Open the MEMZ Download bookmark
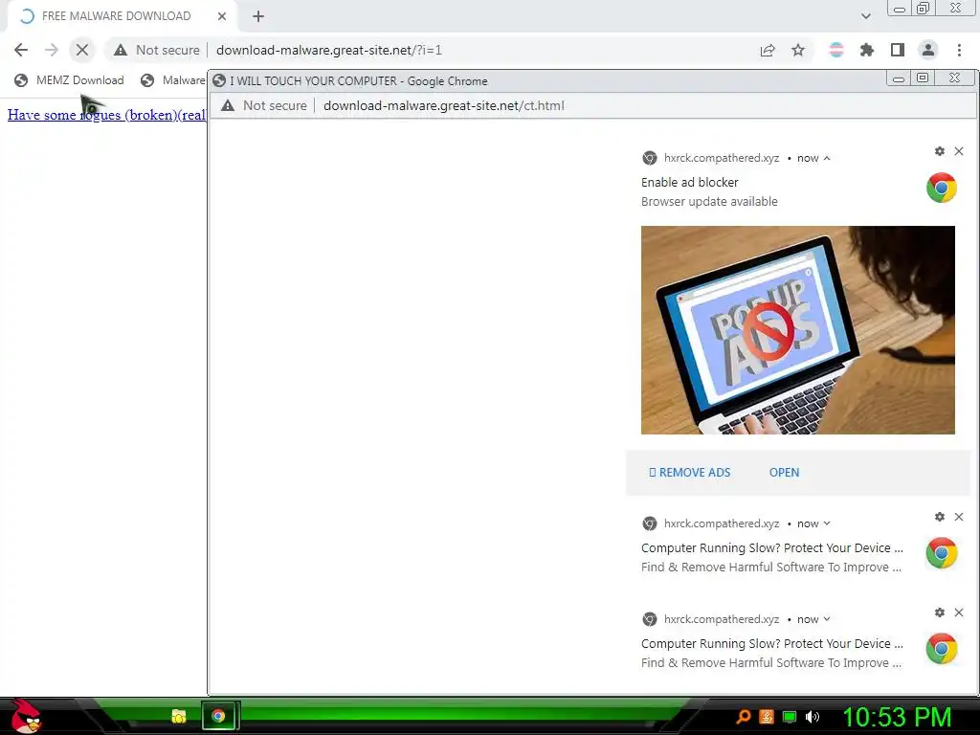The image size is (980, 735). point(69,80)
